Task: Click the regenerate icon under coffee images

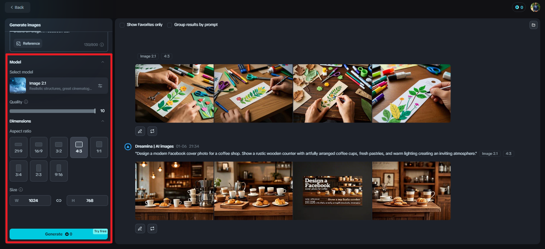Action: click(152, 229)
